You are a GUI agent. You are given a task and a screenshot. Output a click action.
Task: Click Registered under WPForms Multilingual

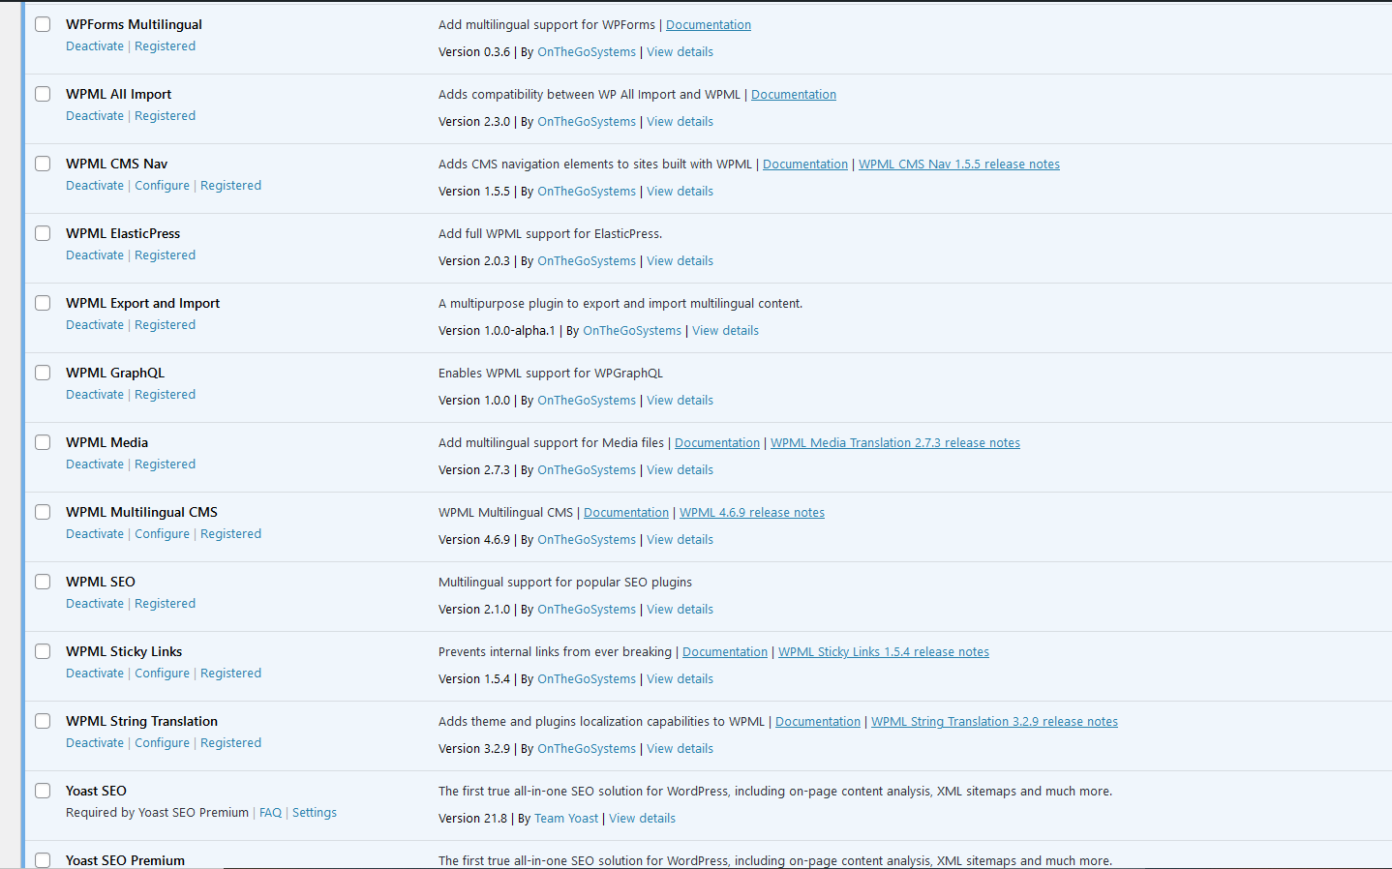tap(165, 46)
